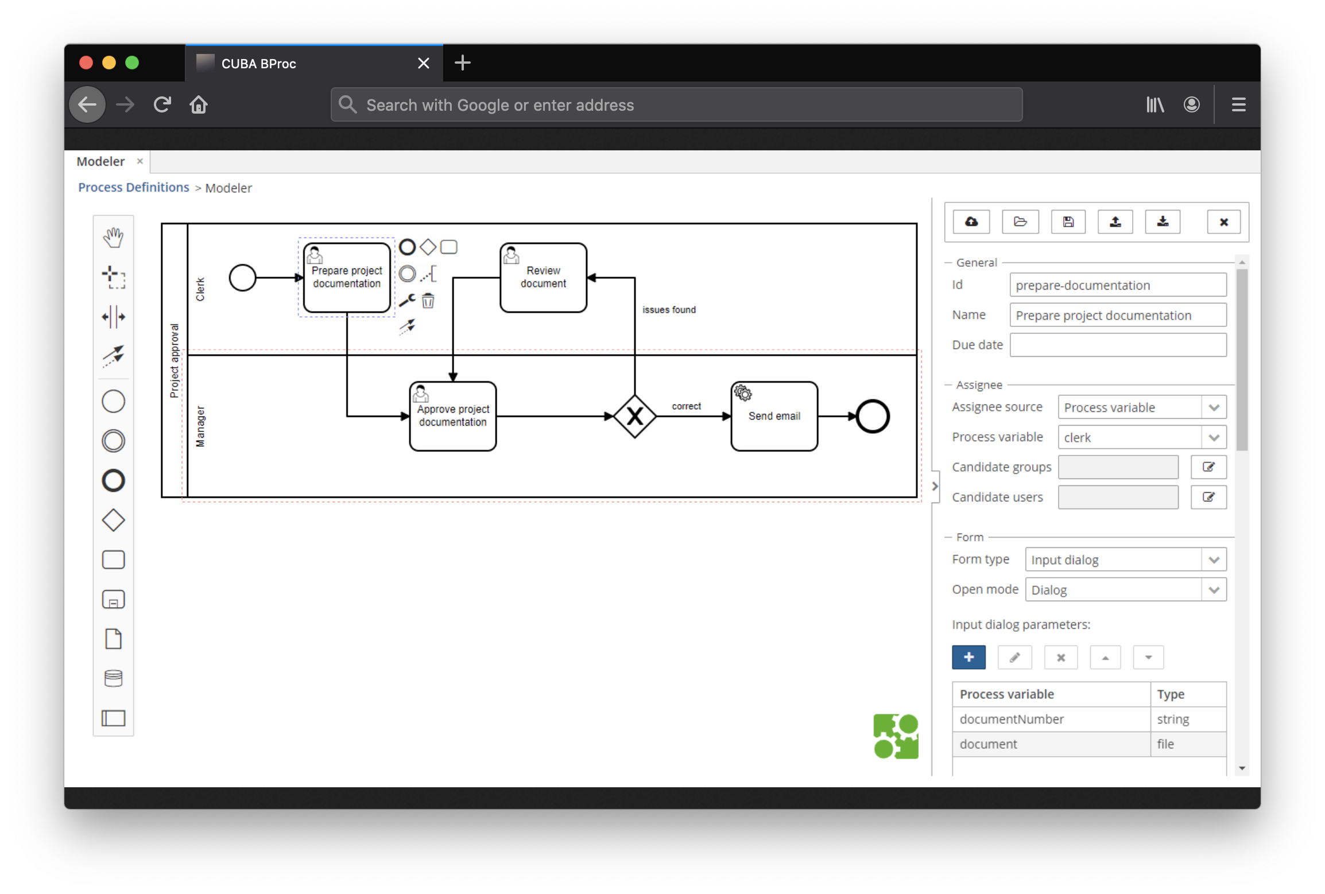Open the Process Definitions breadcrumb link

134,188
